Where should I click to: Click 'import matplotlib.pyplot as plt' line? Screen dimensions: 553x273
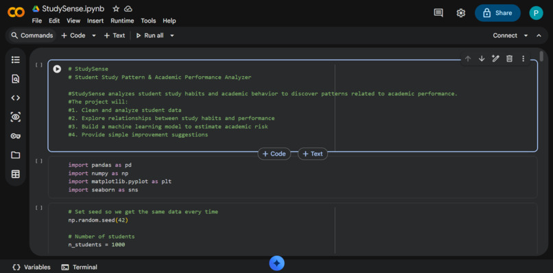(120, 181)
